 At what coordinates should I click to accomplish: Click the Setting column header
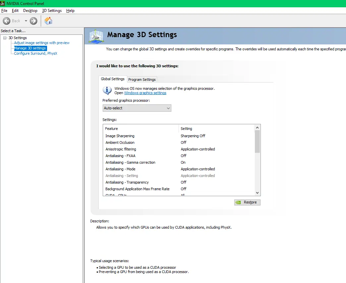click(x=216, y=129)
